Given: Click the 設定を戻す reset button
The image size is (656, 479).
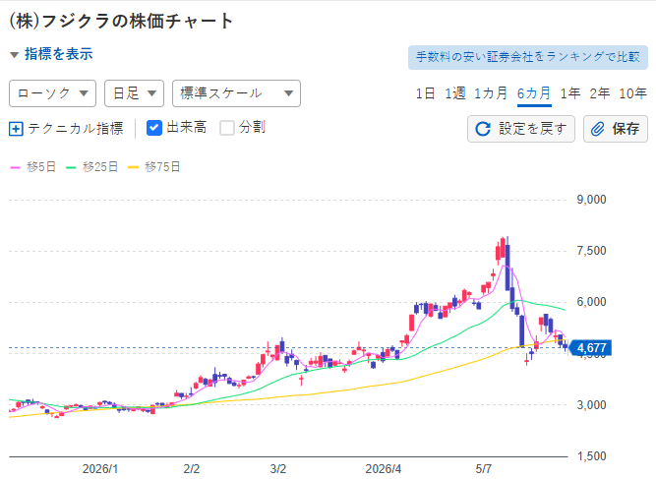Looking at the screenshot, I should point(521,129).
